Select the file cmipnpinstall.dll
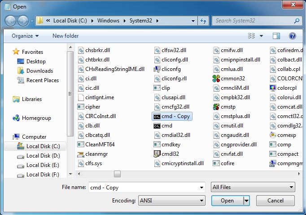Viewport: 306px width, 215px height. [x=237, y=60]
